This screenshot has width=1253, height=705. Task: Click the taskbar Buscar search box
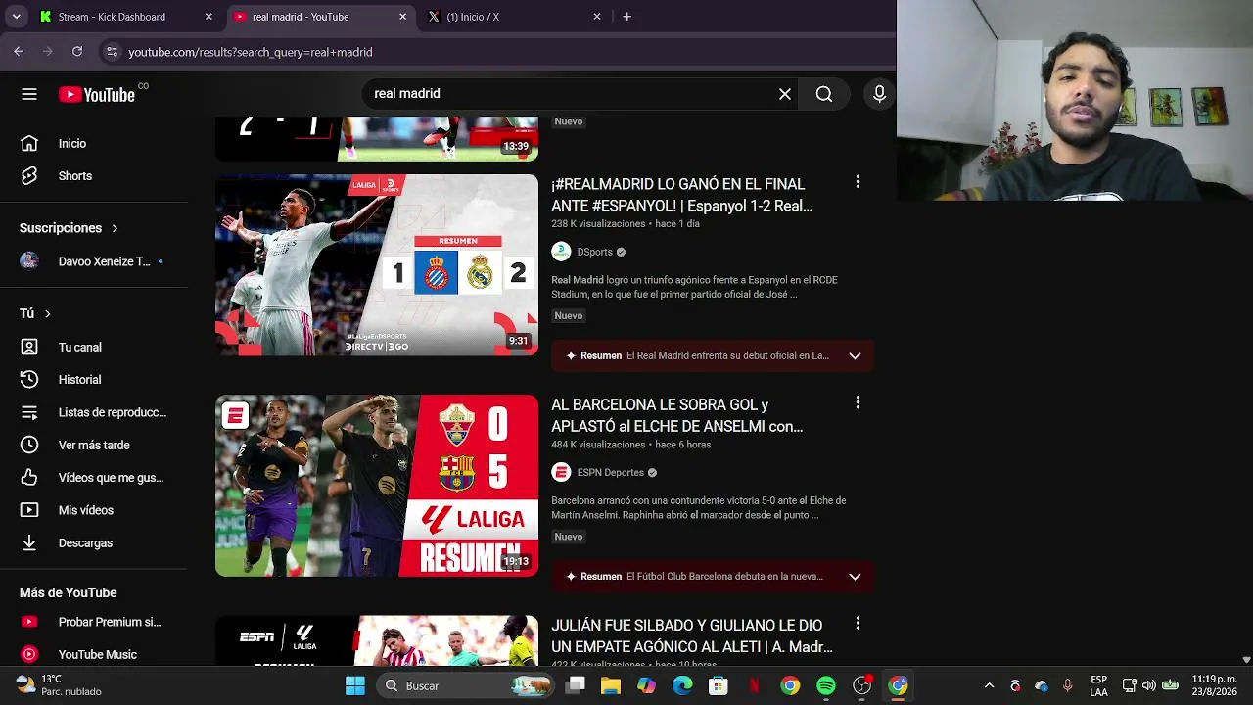click(466, 685)
